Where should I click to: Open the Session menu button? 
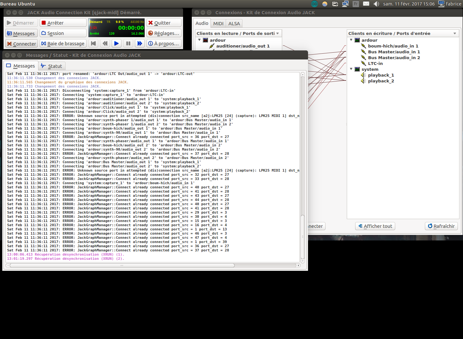pos(63,33)
